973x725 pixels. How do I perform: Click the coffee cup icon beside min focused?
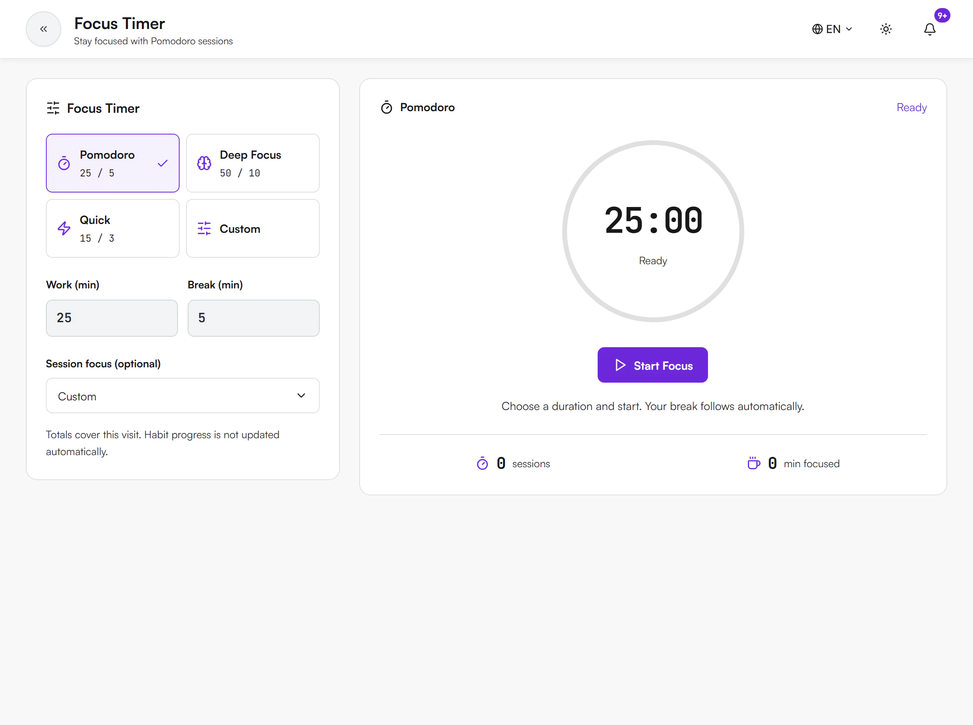click(x=754, y=464)
